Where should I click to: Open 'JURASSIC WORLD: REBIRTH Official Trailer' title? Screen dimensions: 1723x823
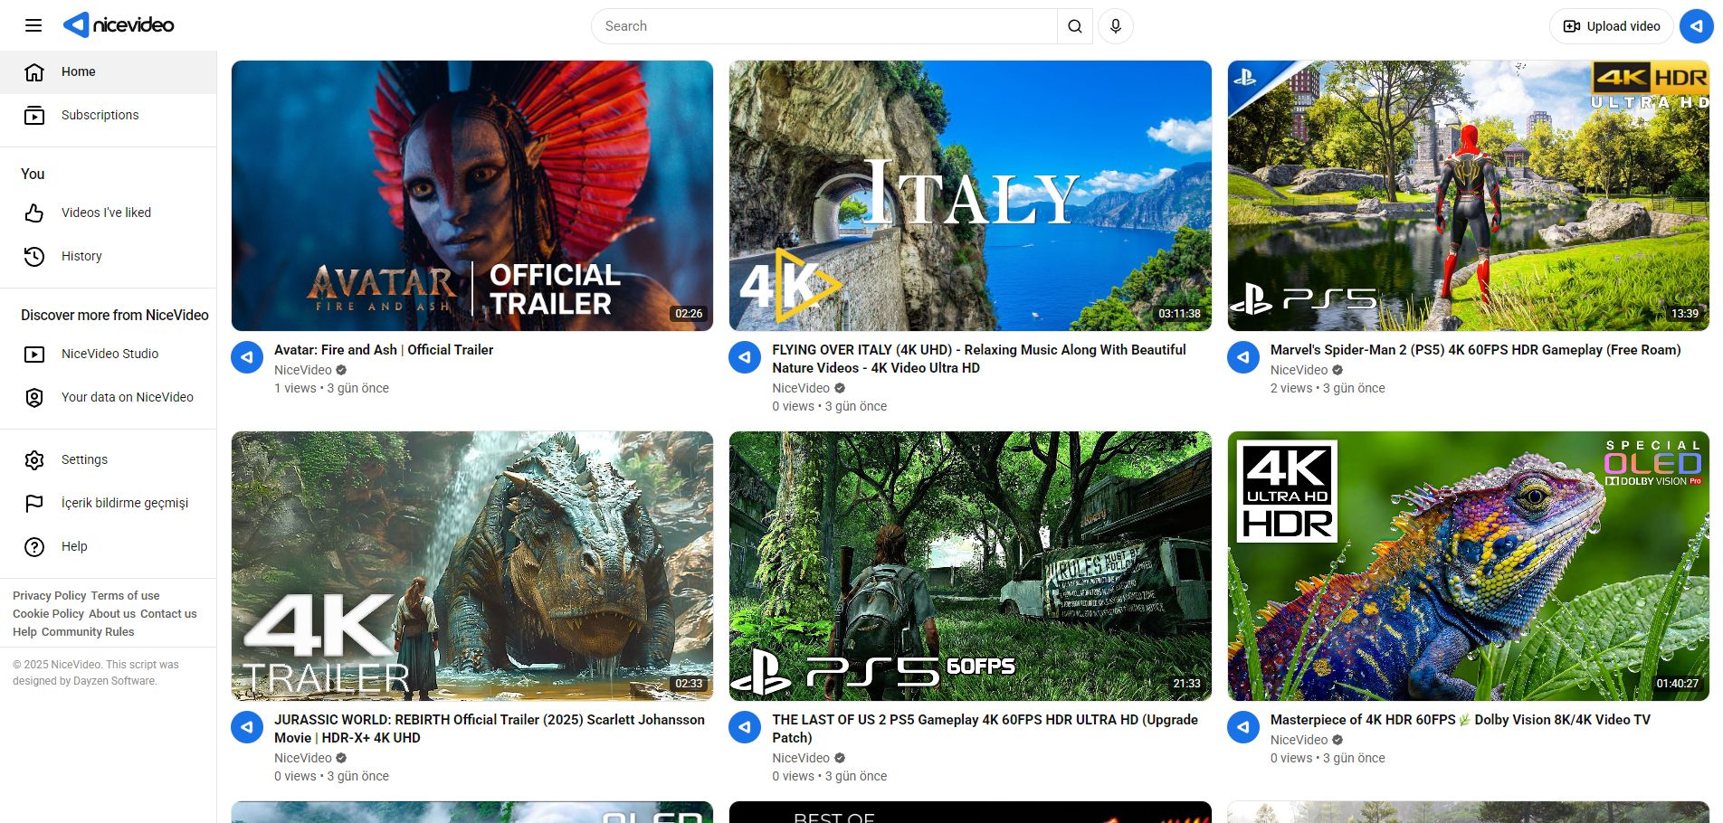pyautogui.click(x=490, y=729)
